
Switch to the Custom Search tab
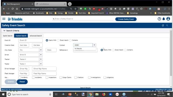click(21, 36)
